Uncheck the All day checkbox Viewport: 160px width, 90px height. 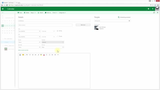[x=57, y=31]
